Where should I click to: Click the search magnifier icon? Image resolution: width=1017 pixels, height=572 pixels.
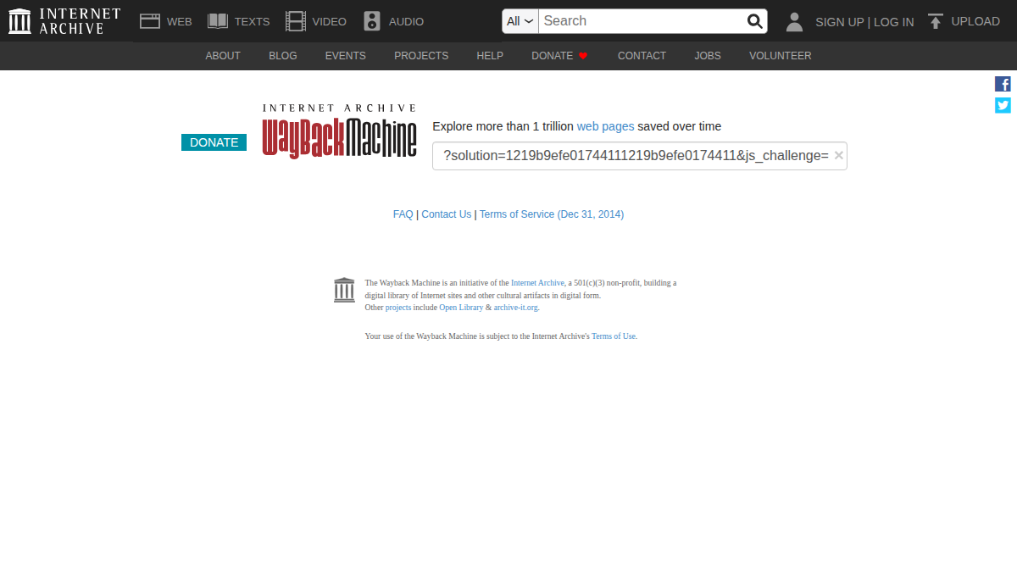click(754, 21)
